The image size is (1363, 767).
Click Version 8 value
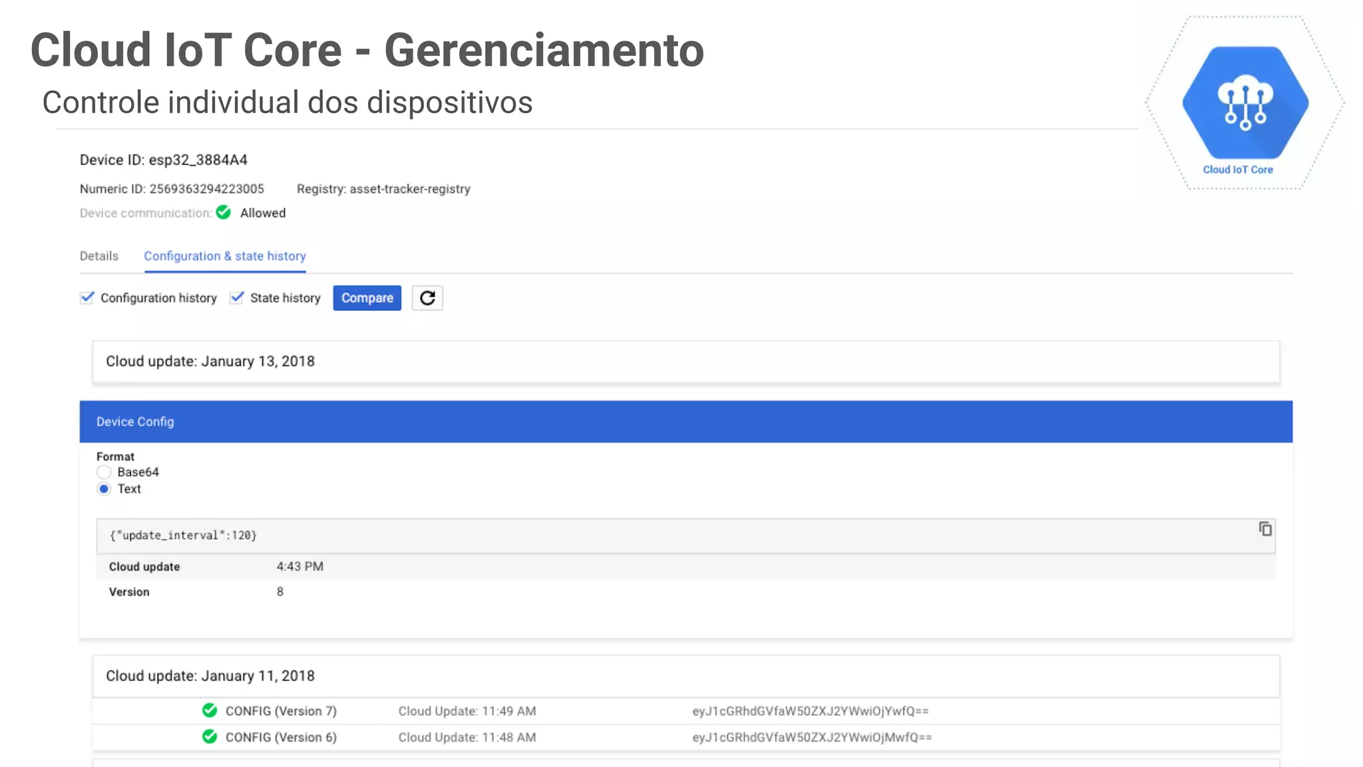[x=280, y=592]
